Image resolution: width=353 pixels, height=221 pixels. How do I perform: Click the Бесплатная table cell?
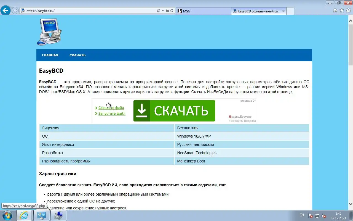[x=242, y=128]
